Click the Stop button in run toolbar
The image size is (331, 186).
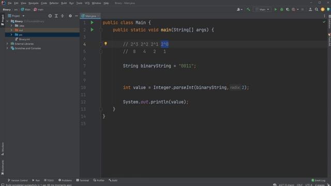point(303,9)
